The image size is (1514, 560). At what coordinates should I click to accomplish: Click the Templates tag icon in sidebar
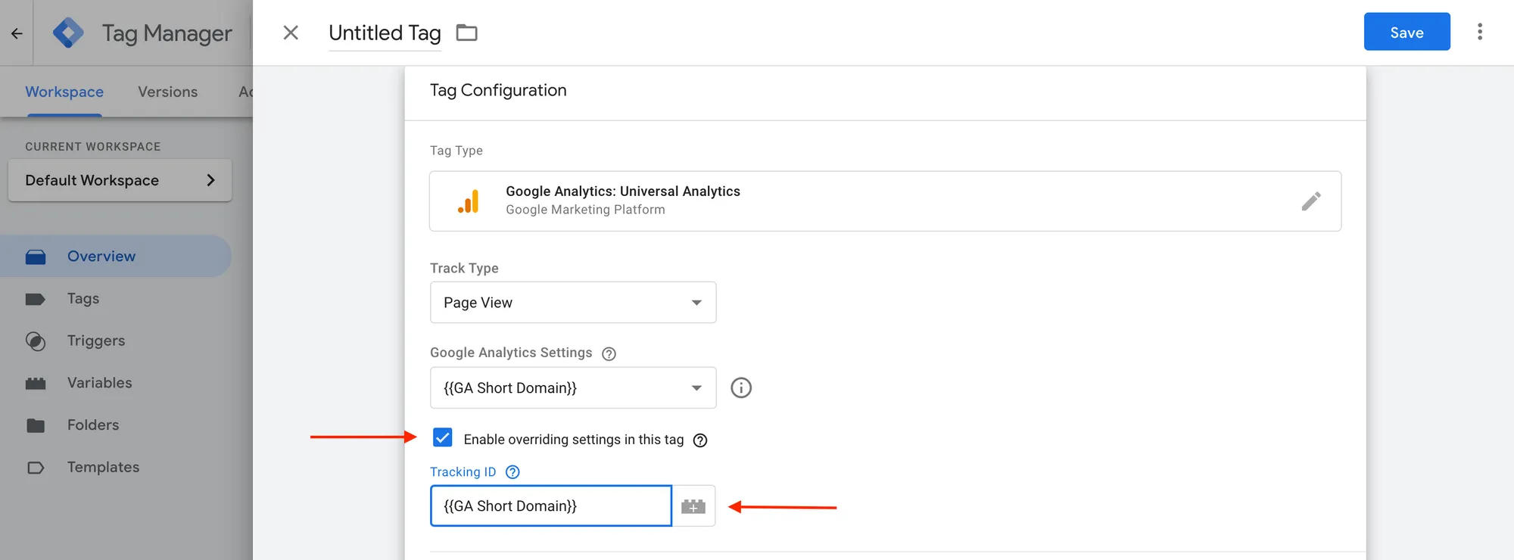coord(36,468)
